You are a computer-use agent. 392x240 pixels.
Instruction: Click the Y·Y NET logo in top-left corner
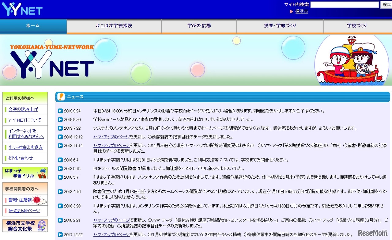coord(21,8)
